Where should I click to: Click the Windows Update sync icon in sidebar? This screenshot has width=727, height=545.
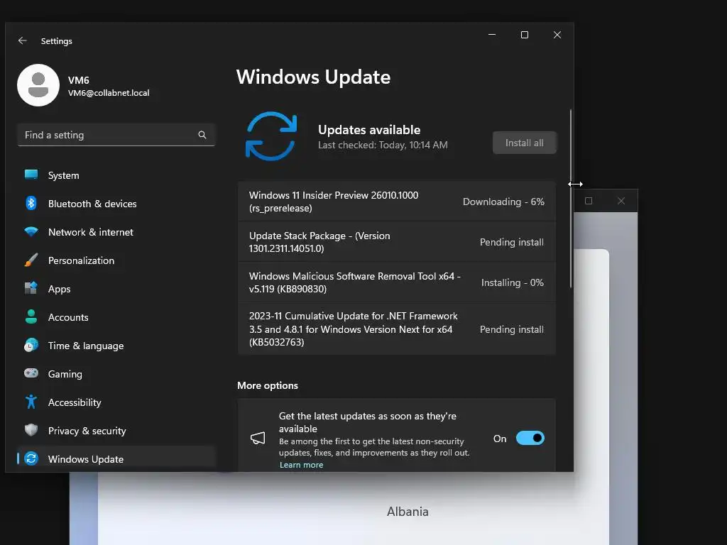pos(31,459)
